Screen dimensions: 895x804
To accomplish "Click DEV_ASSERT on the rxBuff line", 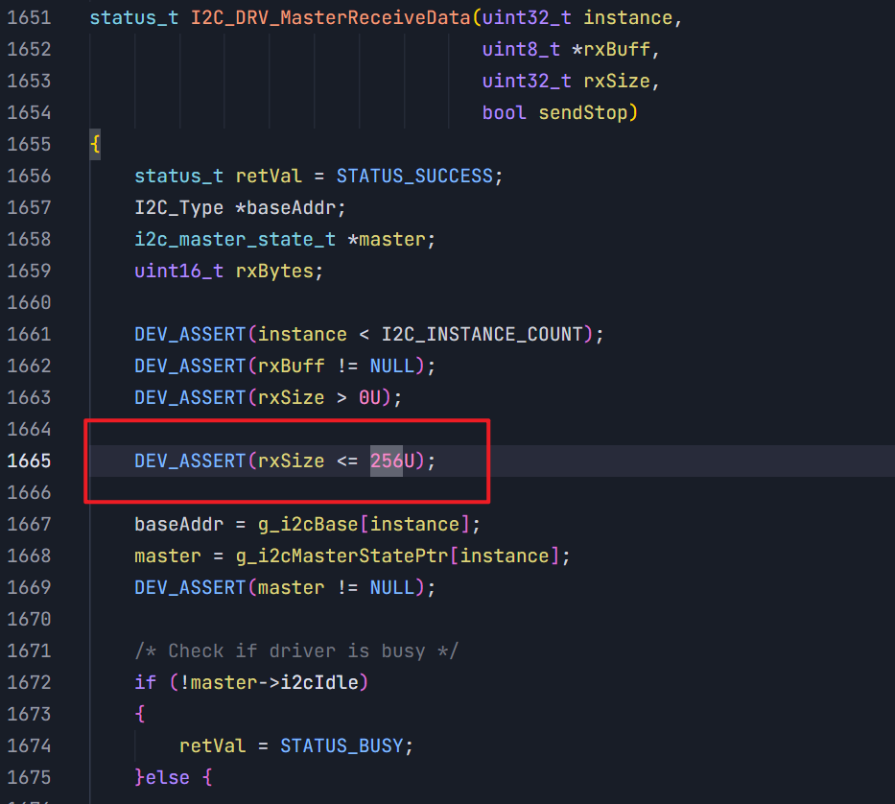I will click(x=190, y=367).
